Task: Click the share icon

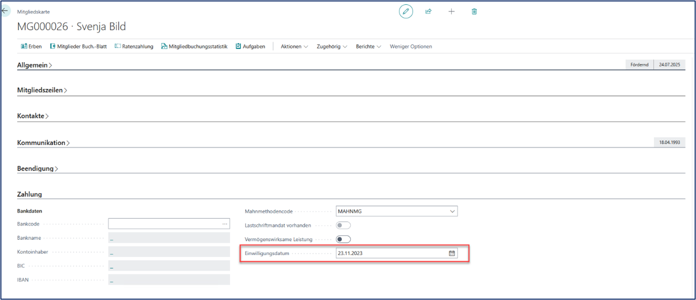Action: click(428, 11)
